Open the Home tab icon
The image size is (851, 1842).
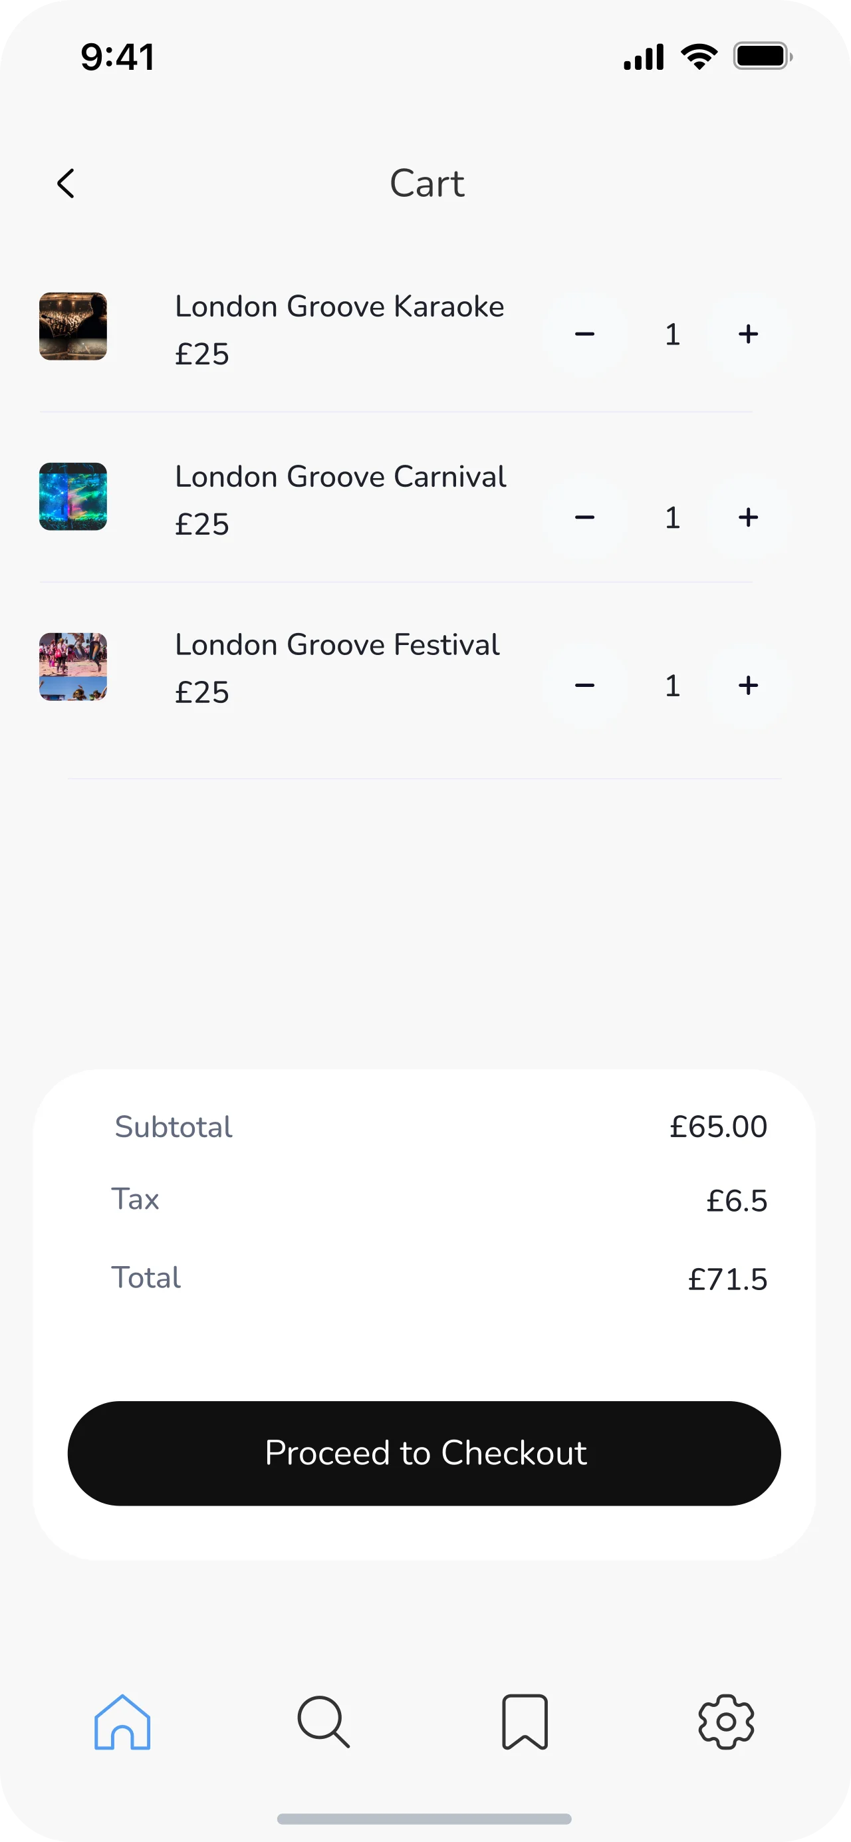coord(122,1722)
